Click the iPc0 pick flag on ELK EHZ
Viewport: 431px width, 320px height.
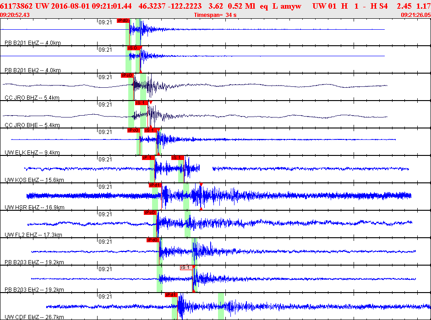point(134,130)
